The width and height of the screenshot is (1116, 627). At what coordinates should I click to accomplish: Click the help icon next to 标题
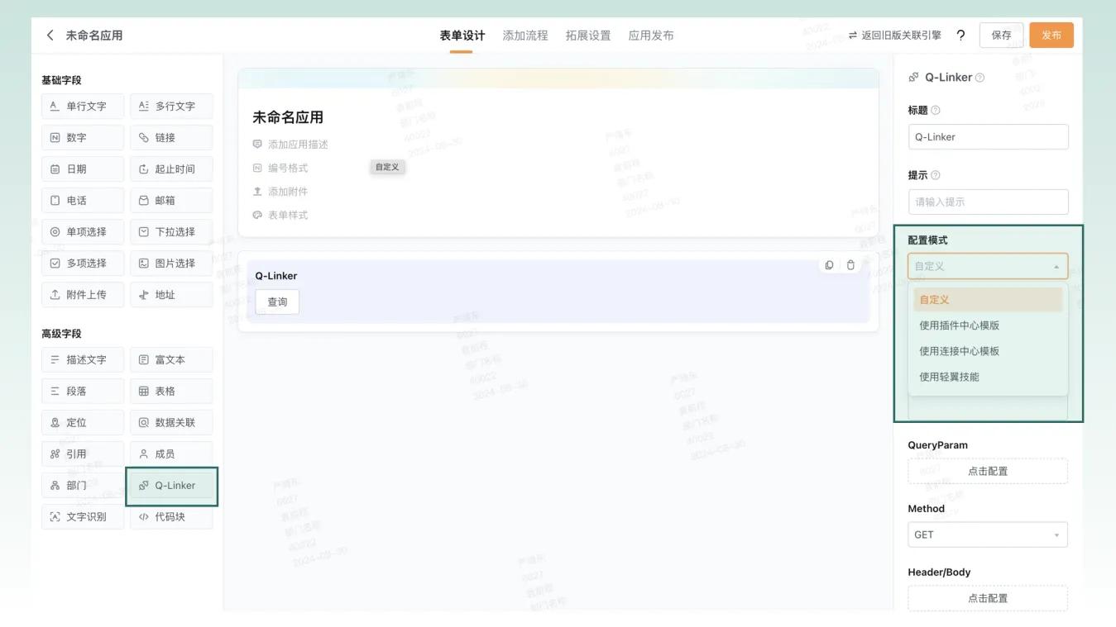pos(936,110)
